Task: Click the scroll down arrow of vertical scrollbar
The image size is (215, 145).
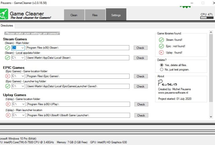Action: 211,117
